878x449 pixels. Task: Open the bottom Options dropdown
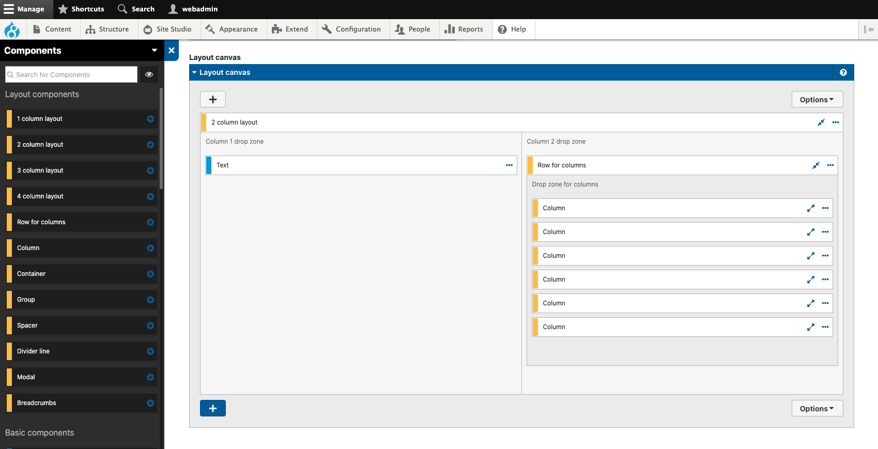(817, 408)
